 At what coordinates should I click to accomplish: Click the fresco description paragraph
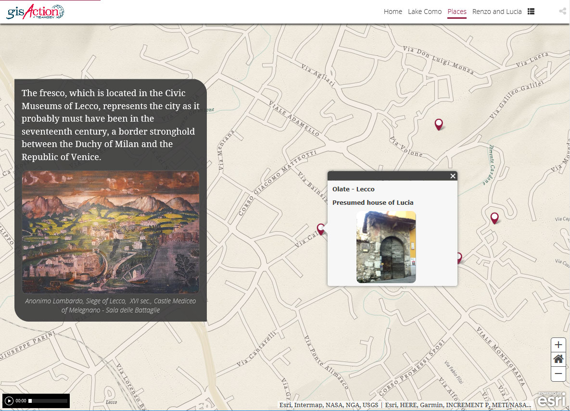pos(111,125)
